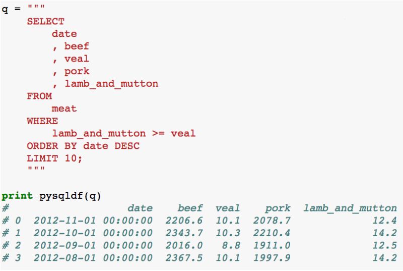The height and width of the screenshot is (271, 403).
Task: Click the closing triple quotes of query
Action: pyautogui.click(x=36, y=168)
